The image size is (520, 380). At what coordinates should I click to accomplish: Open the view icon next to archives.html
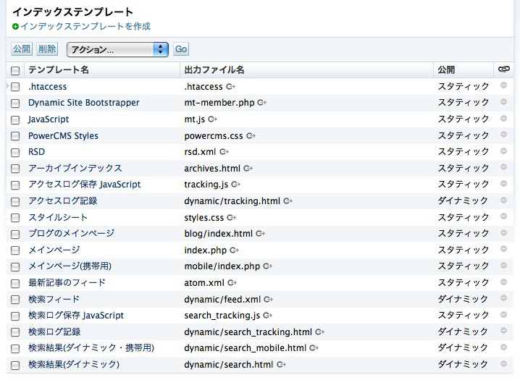point(248,169)
